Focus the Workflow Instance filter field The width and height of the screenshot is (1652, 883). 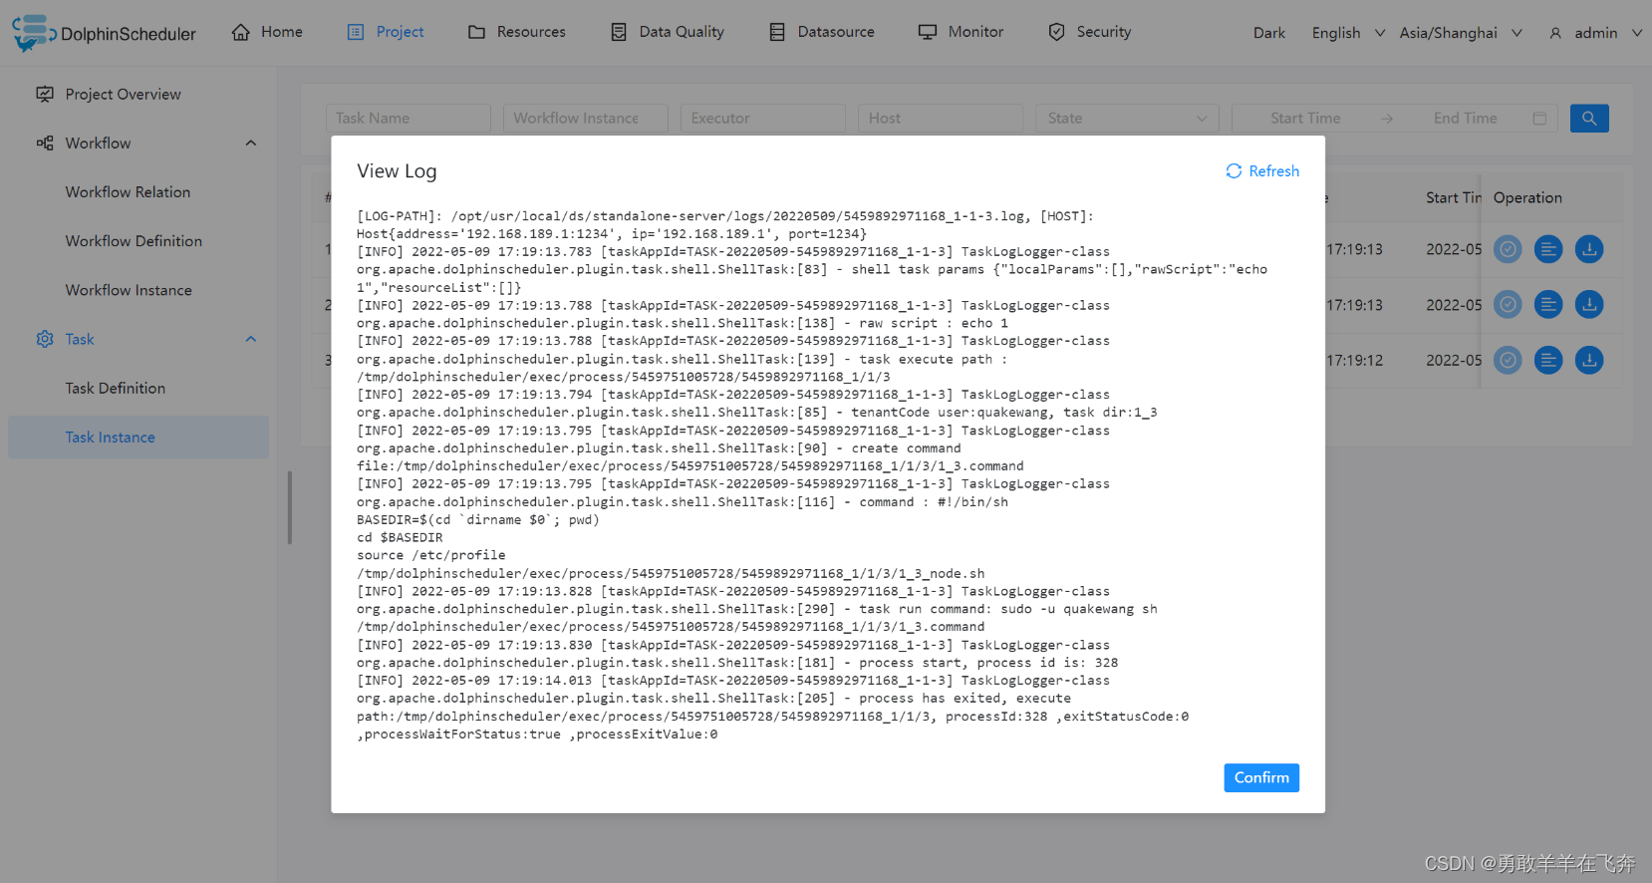(x=585, y=118)
